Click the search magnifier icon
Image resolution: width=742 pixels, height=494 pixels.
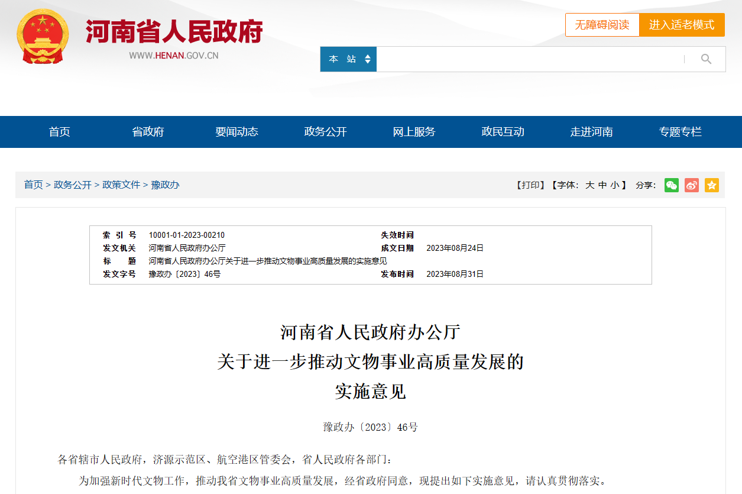click(x=706, y=59)
